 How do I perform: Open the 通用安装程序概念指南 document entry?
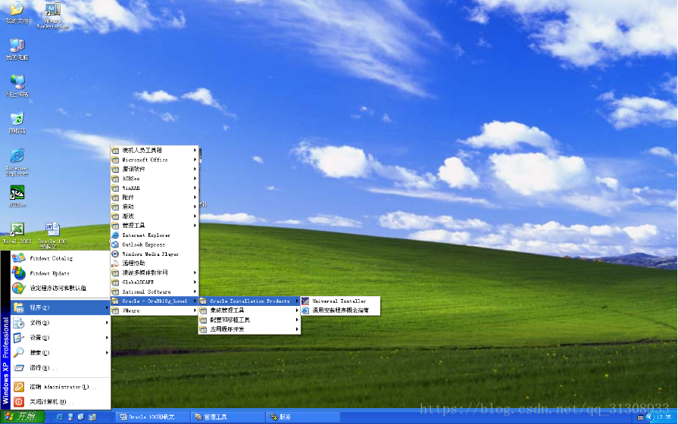(x=340, y=310)
